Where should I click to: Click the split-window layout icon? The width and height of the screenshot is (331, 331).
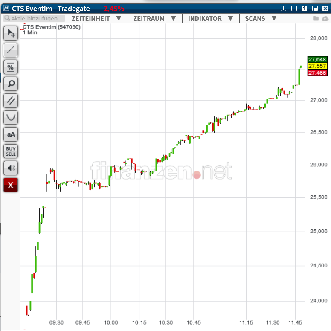[283, 9]
